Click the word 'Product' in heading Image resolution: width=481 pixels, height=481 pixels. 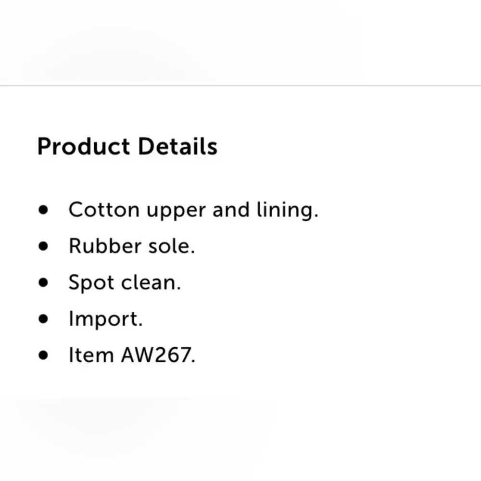pyautogui.click(x=83, y=146)
